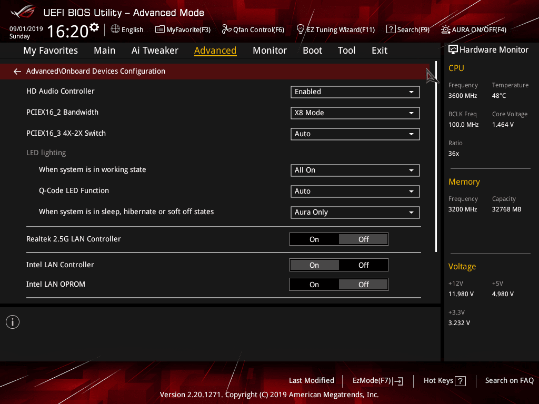Click +3.3V value 3.232 V
Image resolution: width=539 pixels, height=404 pixels.
click(x=459, y=322)
